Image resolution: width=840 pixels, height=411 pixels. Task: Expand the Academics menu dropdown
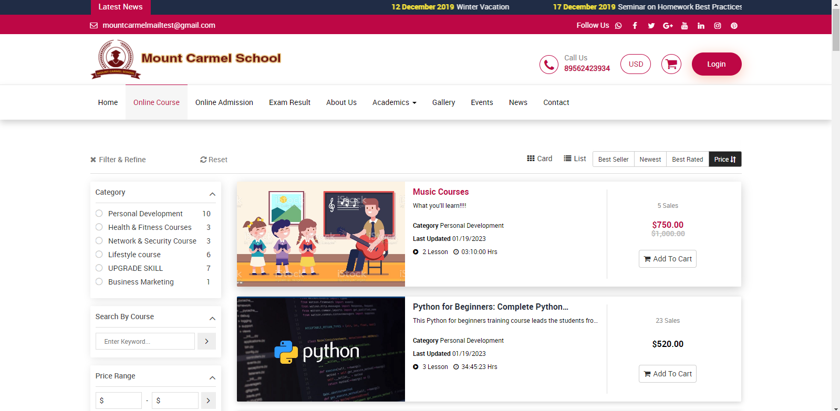tap(394, 102)
